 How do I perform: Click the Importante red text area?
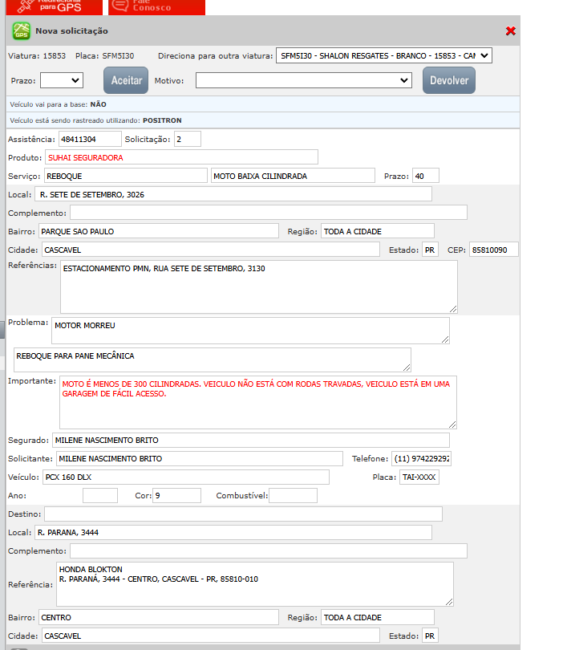[258, 402]
